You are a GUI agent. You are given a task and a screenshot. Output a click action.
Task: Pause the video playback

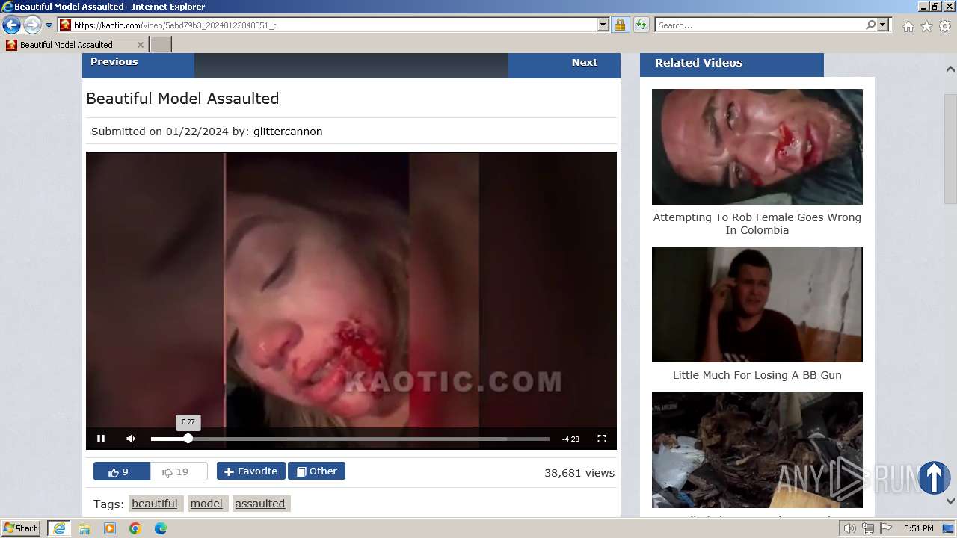[101, 439]
